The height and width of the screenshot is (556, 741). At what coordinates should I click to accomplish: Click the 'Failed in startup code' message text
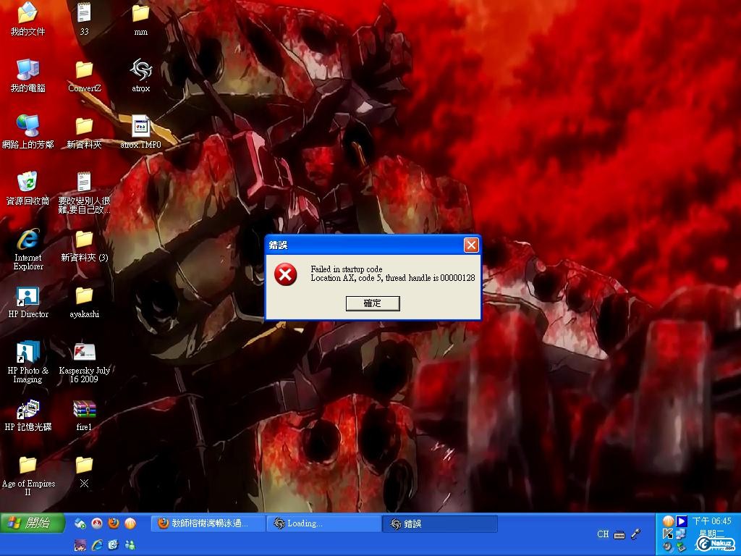point(347,269)
